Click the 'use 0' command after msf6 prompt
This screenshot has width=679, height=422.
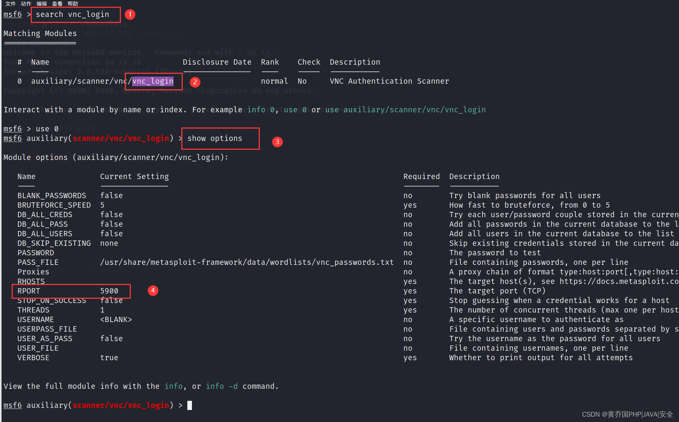(x=47, y=129)
